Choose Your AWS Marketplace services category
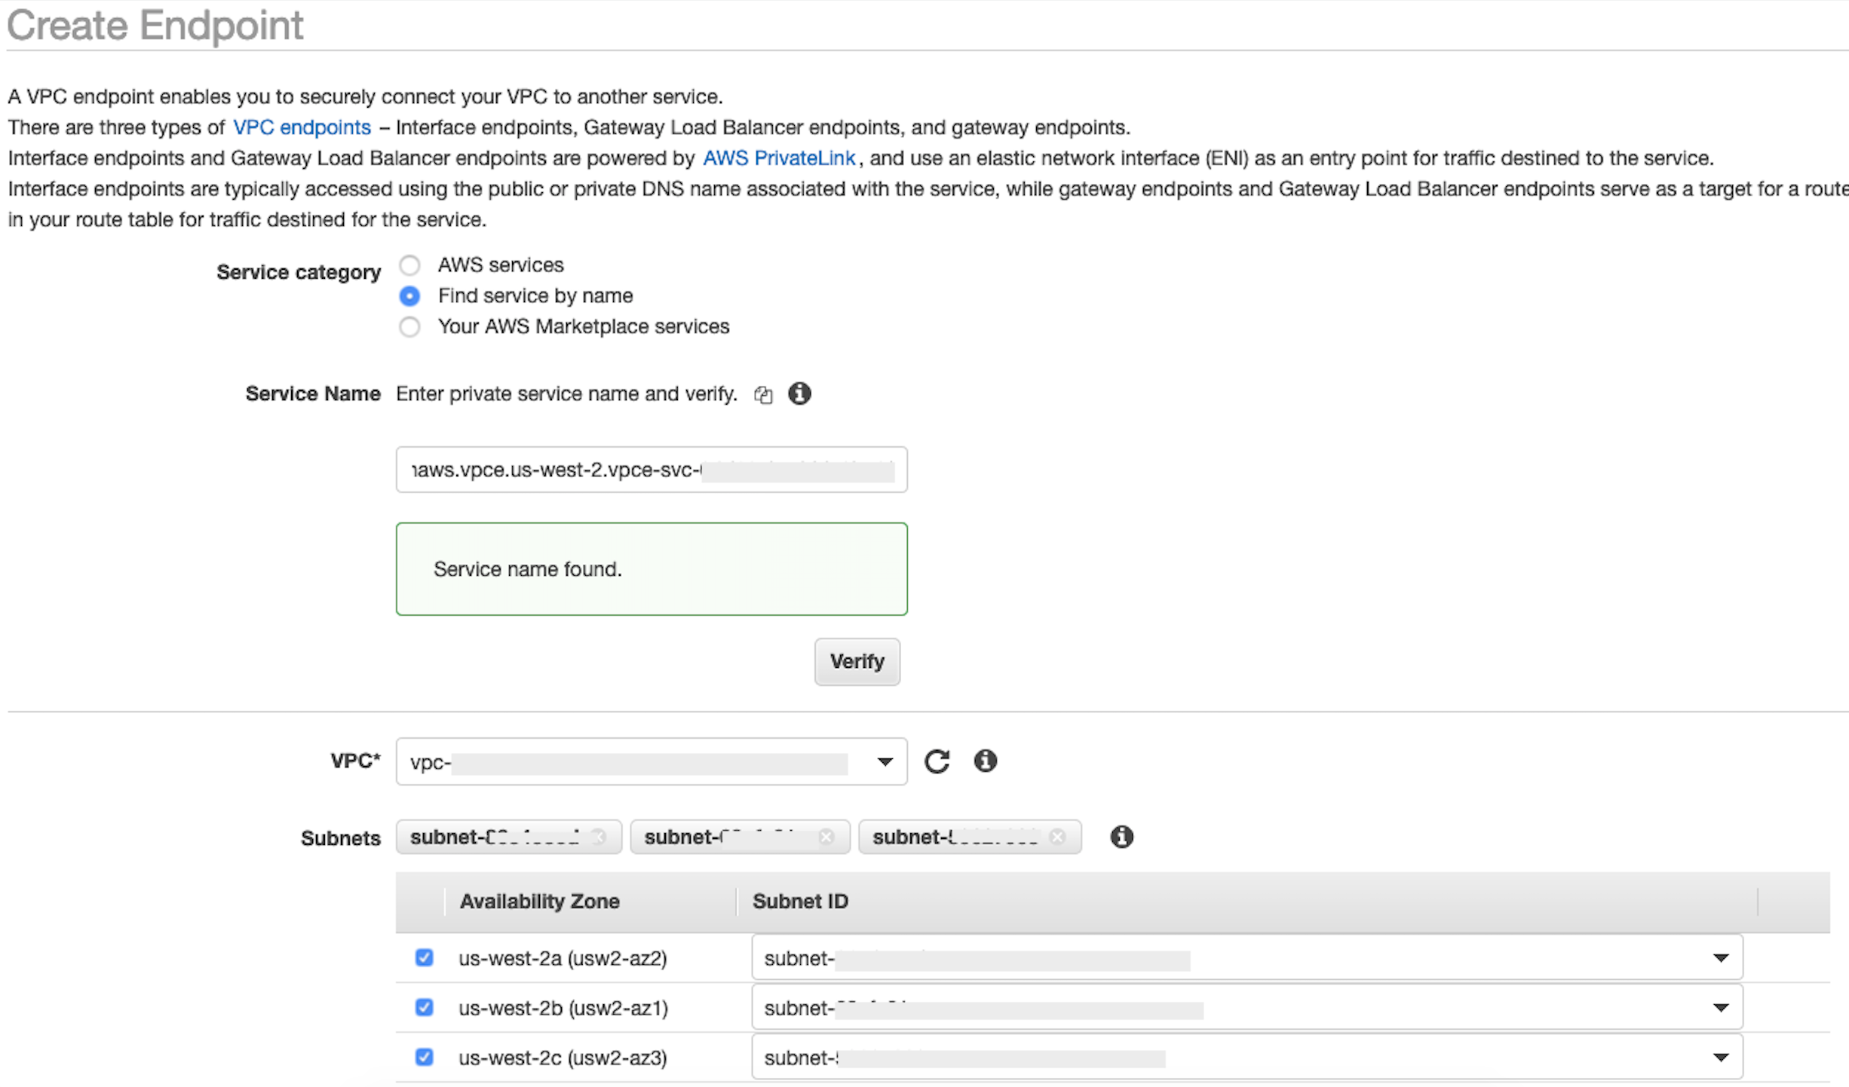The width and height of the screenshot is (1849, 1087). [409, 326]
